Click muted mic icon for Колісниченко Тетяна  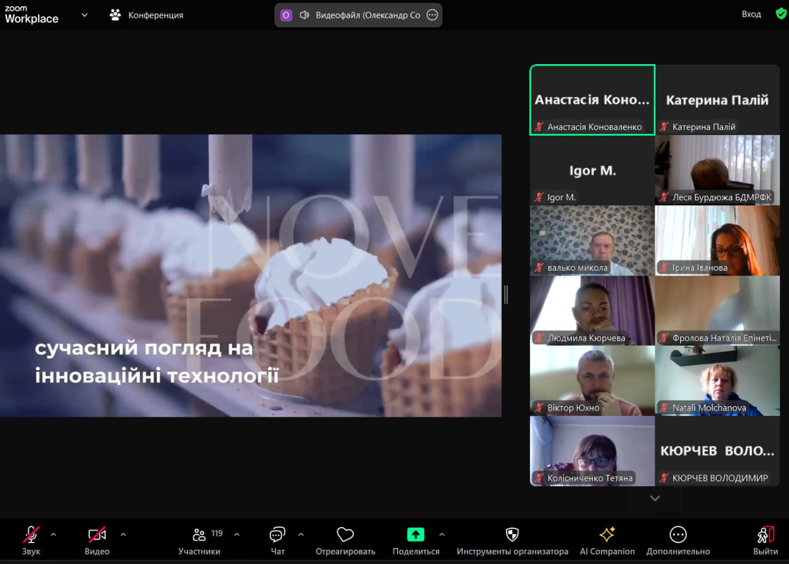(539, 478)
